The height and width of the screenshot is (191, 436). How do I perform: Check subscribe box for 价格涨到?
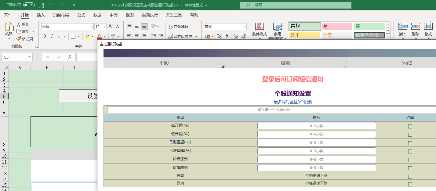pos(410,160)
